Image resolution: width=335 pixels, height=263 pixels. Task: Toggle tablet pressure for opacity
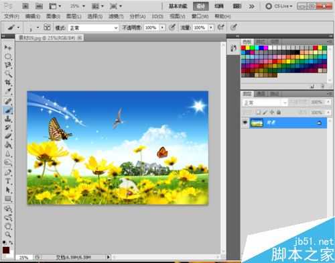coord(172,28)
